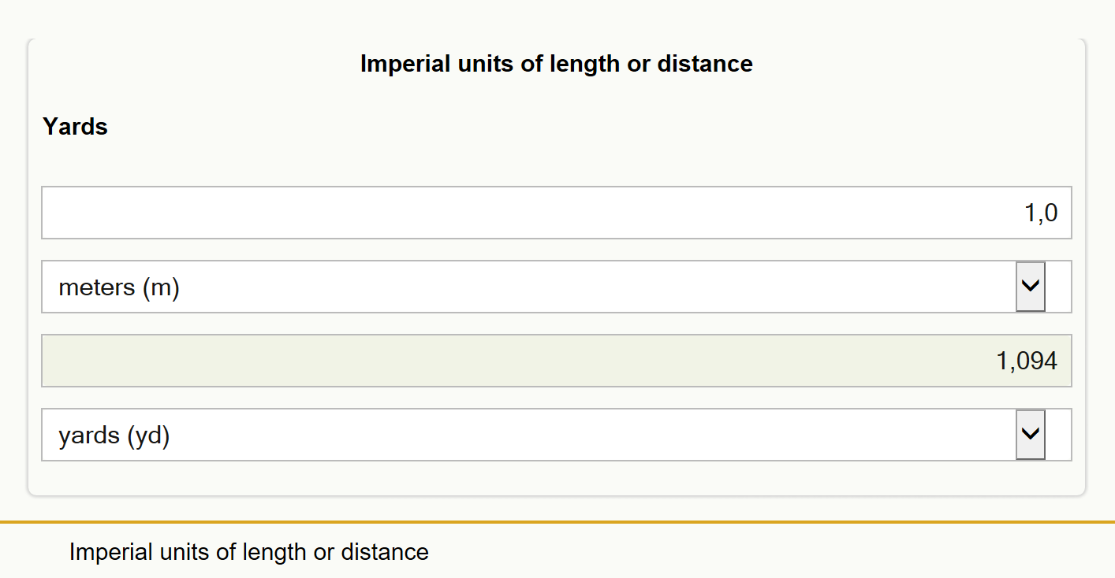Screen dimensions: 1115x578
Task: Click the result field showing 1,094
Action: point(556,361)
